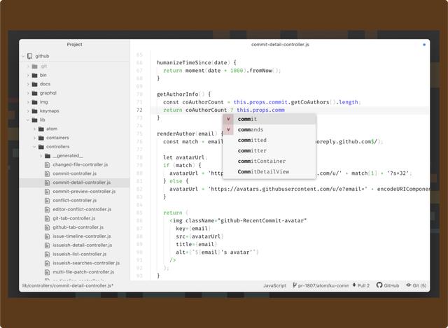This screenshot has height=328, width=448.
Task: Select the Project panel tab
Action: tap(74, 45)
